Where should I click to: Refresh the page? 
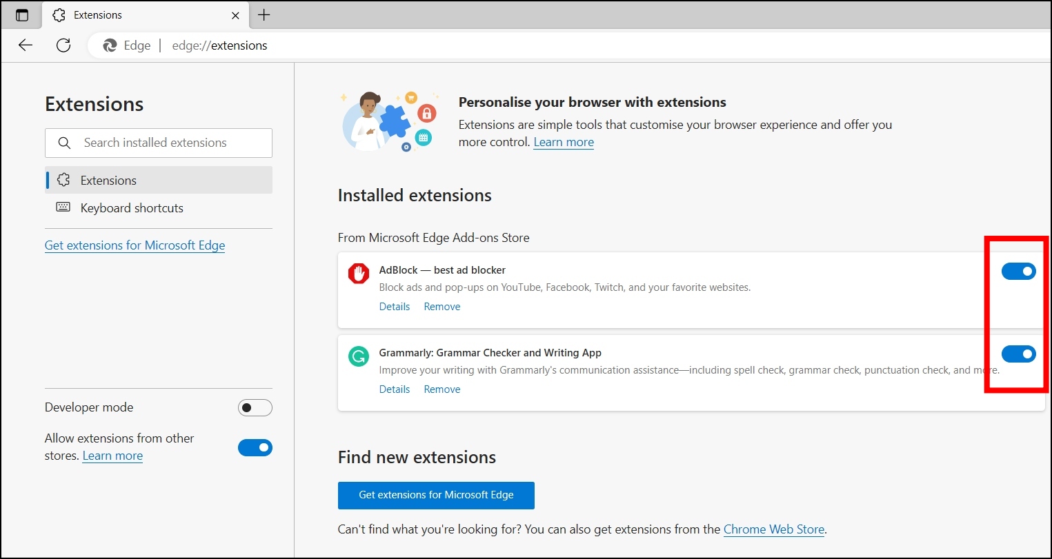point(63,45)
